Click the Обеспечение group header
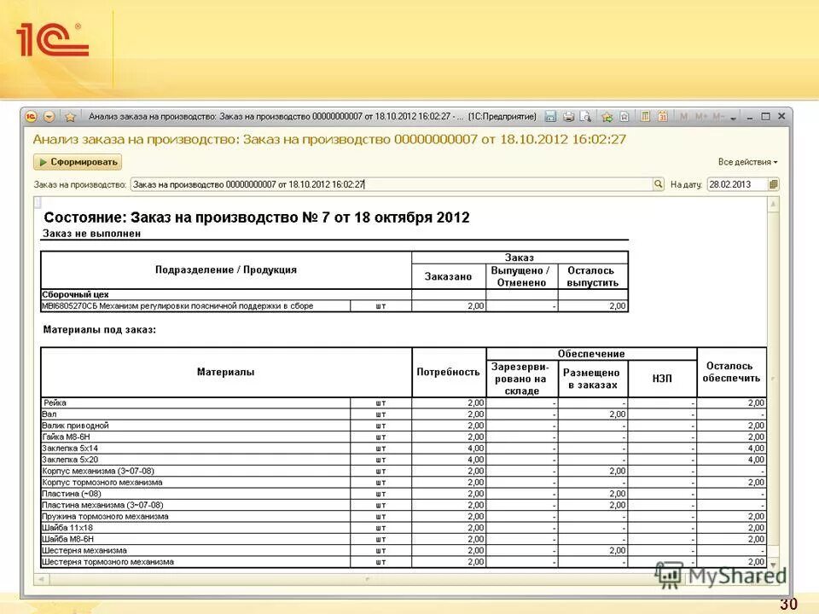Screen dimensions: 819x614 pos(591,353)
